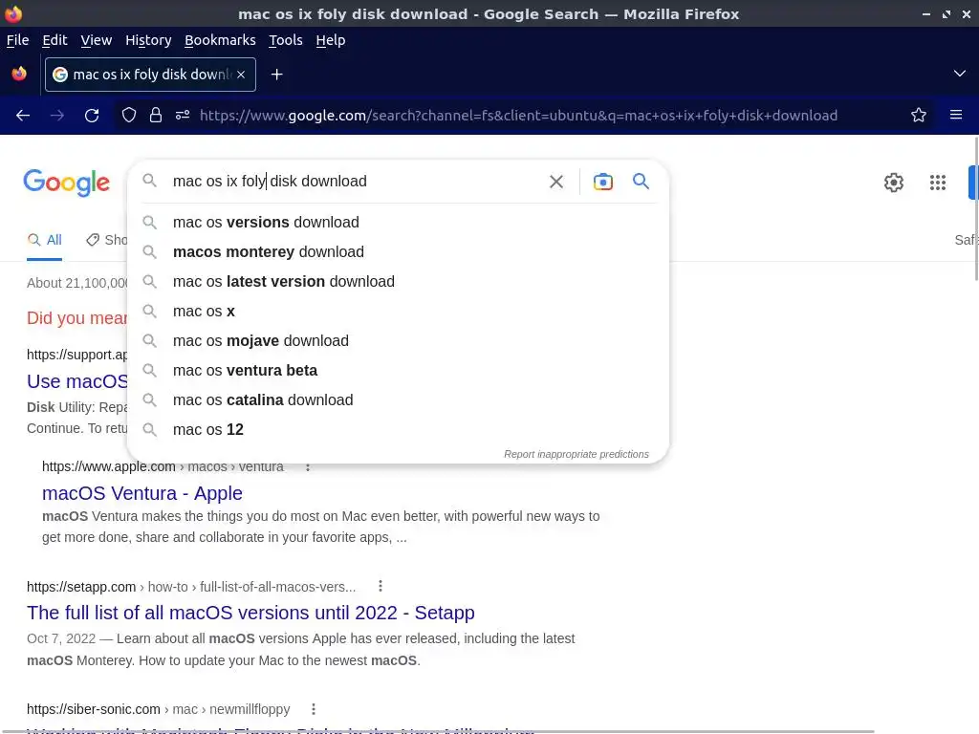This screenshot has width=979, height=734.
Task: Reload the current page
Action: (x=92, y=116)
